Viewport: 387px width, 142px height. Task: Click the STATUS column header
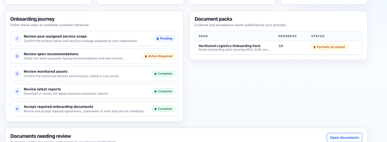(x=318, y=36)
